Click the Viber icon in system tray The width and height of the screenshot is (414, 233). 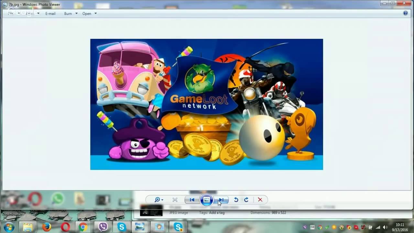coord(305,227)
